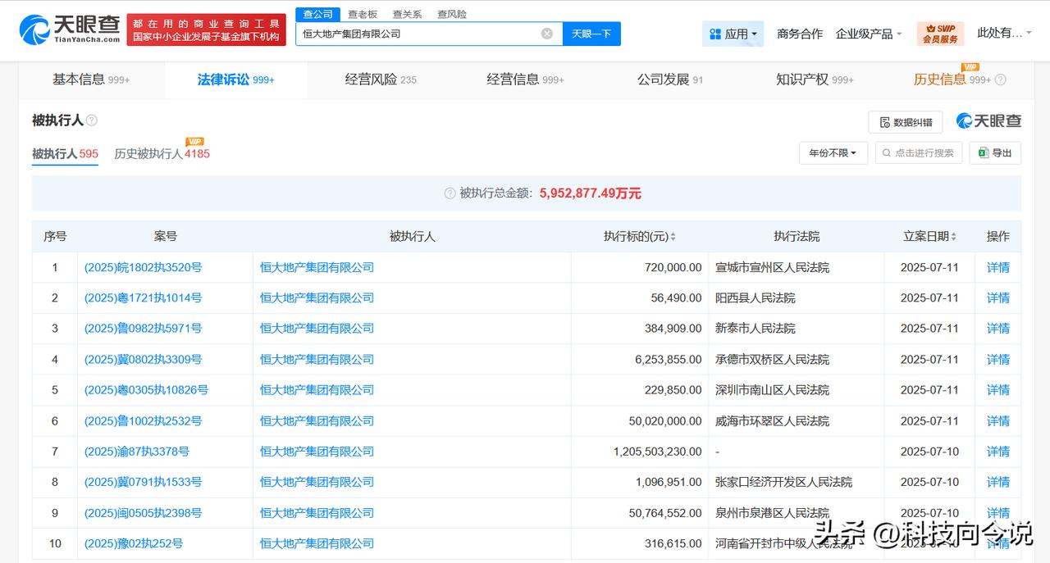Screen dimensions: 1050x563
Task: Click the 点击进行搜索 search field
Action: point(919,152)
